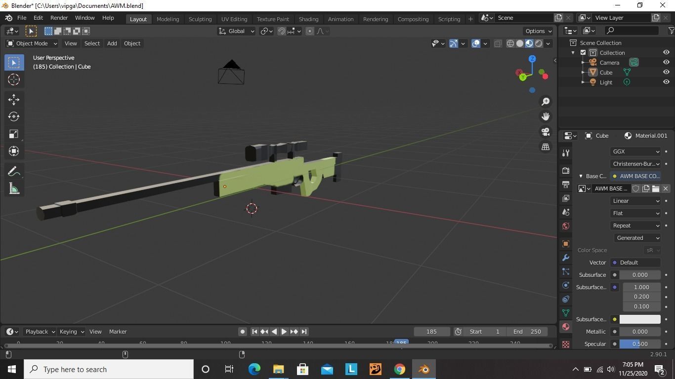Viewport: 675px width, 379px height.
Task: Activate the Scale tool
Action: tap(14, 134)
